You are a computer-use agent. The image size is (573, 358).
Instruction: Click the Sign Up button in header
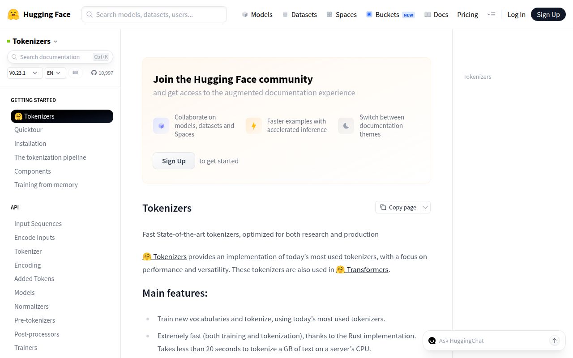click(x=548, y=14)
